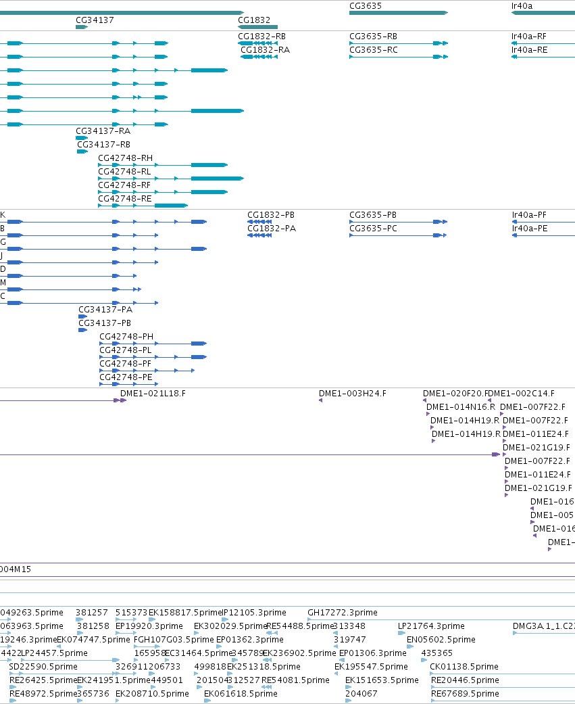Open EST EN05602.5prime
The image size is (575, 704).
click(x=441, y=640)
